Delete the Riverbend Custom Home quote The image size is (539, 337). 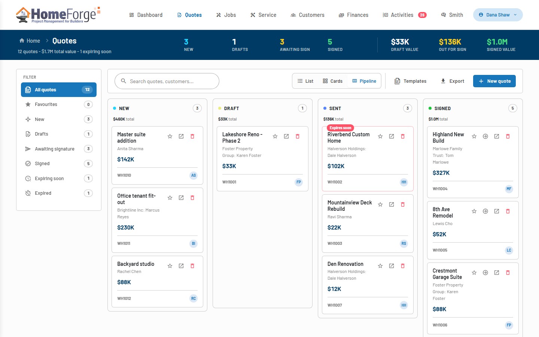[x=403, y=136]
